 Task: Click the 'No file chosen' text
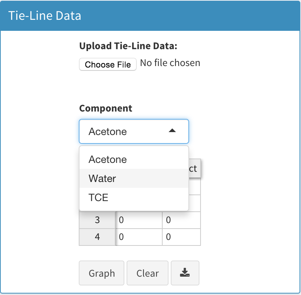point(170,63)
